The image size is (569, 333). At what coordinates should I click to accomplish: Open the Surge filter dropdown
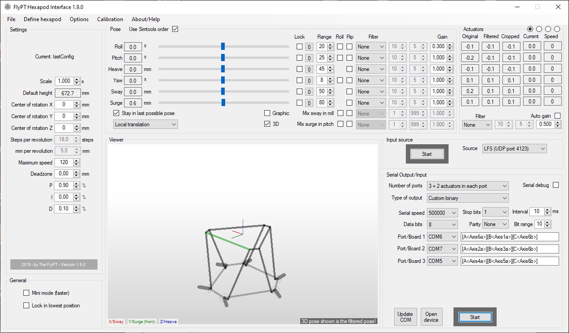coord(371,103)
